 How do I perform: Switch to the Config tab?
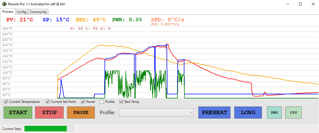pyautogui.click(x=21, y=12)
